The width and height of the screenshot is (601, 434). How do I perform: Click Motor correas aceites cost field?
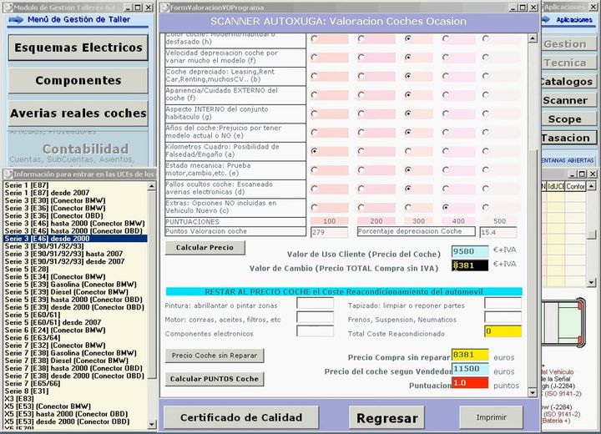pos(315,317)
